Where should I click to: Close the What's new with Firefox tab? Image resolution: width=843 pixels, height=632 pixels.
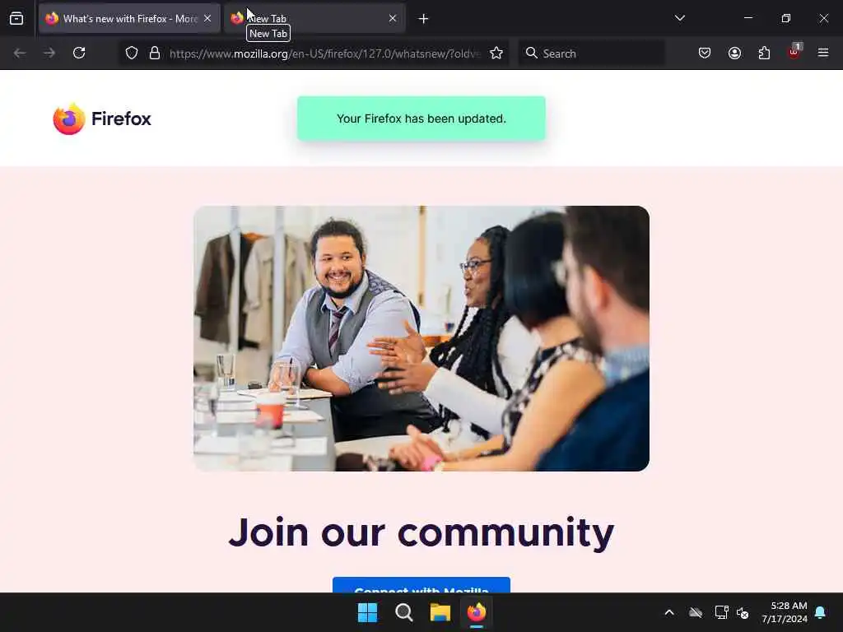click(x=207, y=19)
